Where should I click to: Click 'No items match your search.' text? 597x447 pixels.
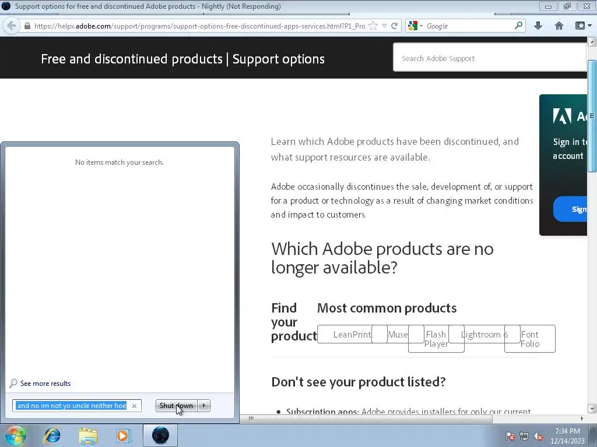tap(120, 162)
